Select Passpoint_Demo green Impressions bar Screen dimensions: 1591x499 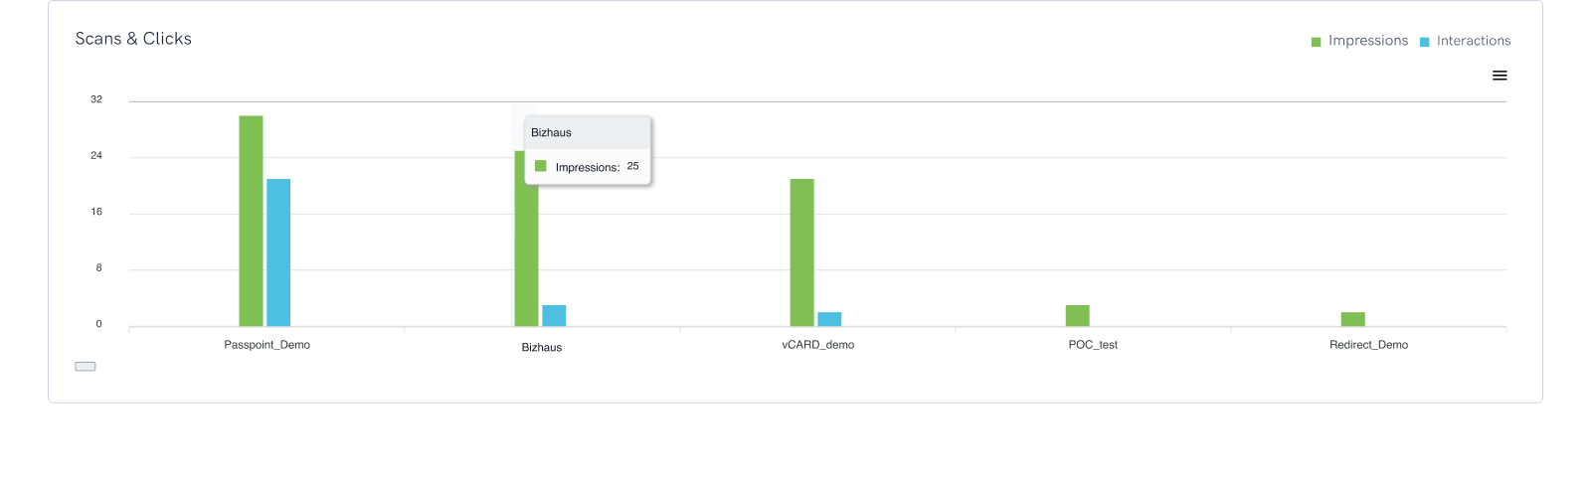point(251,221)
